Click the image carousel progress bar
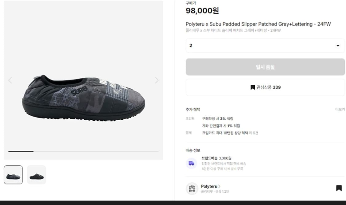This screenshot has width=346, height=205. pyautogui.click(x=83, y=151)
